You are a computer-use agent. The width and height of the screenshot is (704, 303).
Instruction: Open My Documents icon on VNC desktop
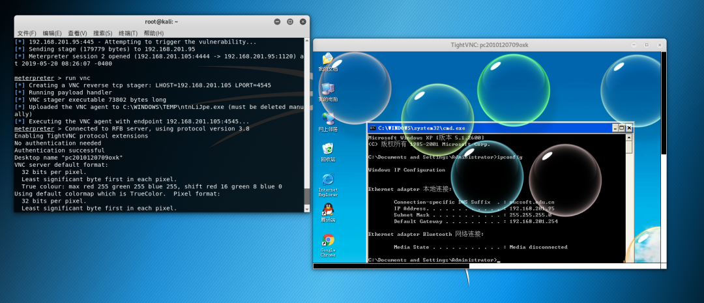pos(328,62)
